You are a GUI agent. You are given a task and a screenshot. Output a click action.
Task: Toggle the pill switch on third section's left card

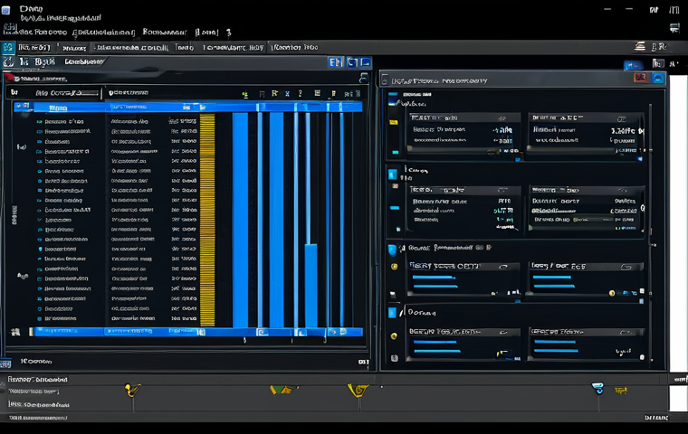point(503,267)
